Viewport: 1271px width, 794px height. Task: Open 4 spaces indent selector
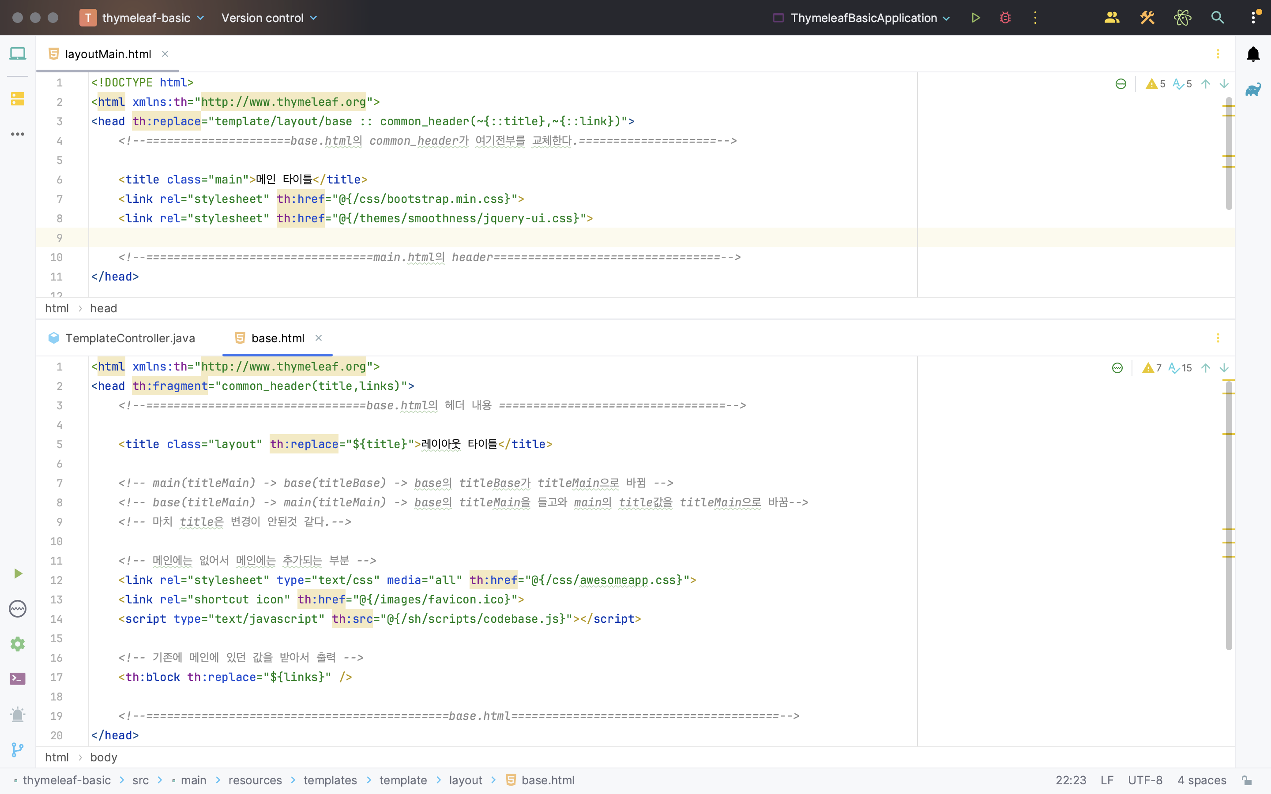pyautogui.click(x=1202, y=780)
